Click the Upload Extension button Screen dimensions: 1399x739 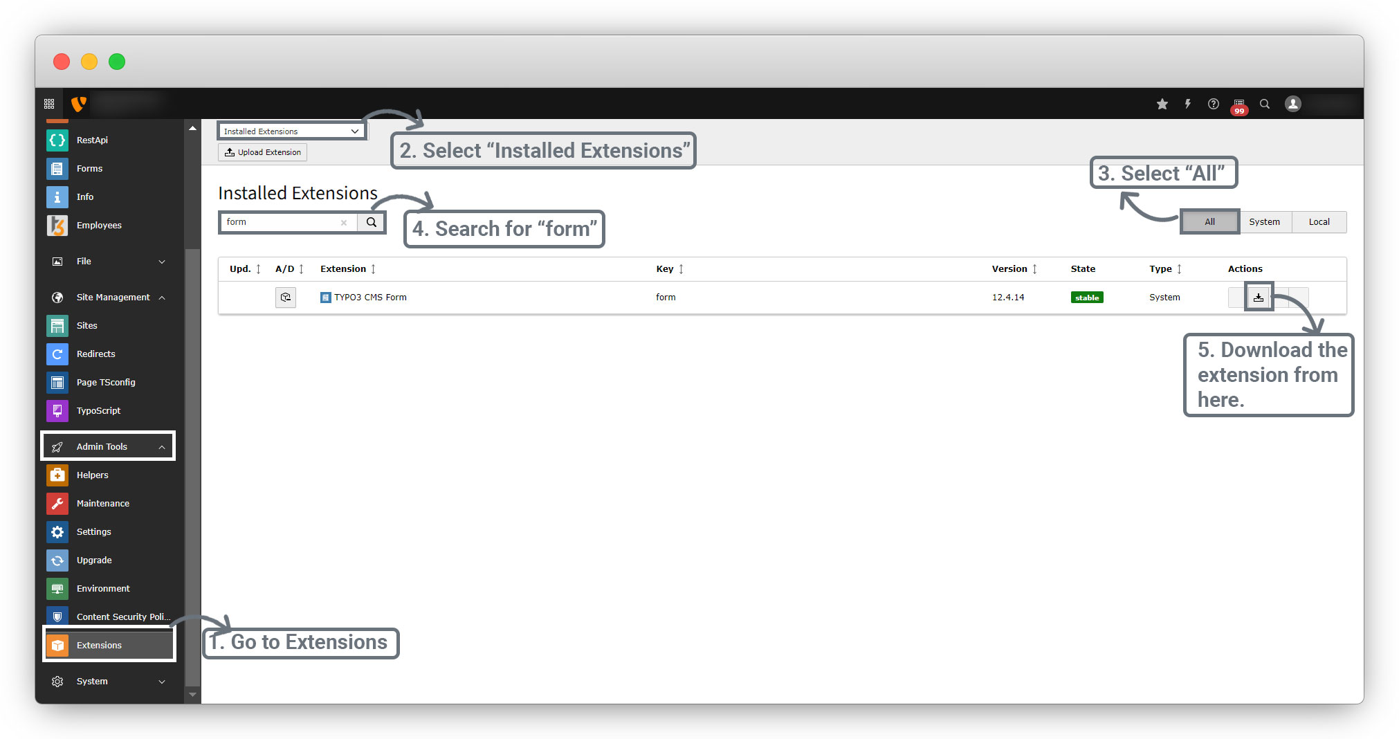(263, 152)
